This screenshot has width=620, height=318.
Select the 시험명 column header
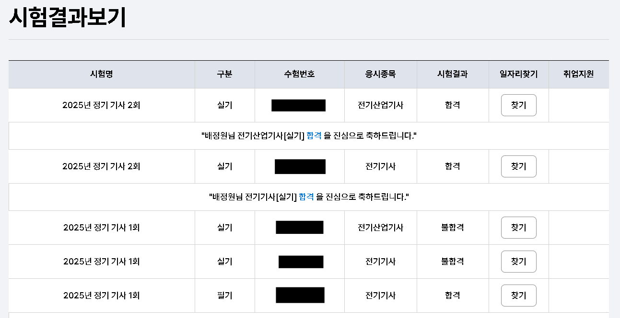point(102,75)
